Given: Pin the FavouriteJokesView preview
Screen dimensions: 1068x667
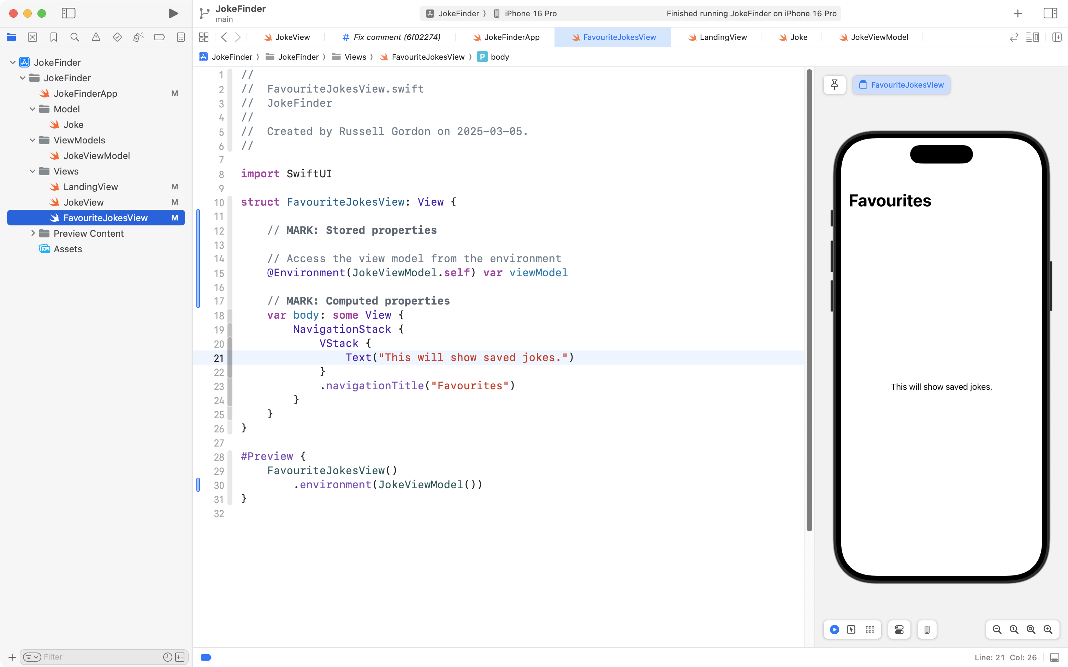Looking at the screenshot, I should click(834, 85).
